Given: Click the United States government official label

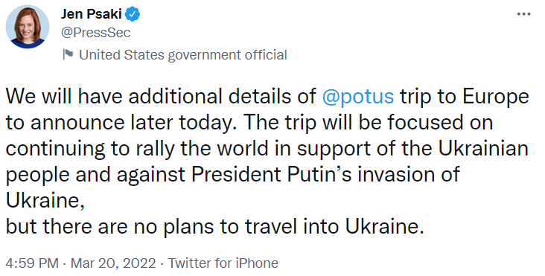Looking at the screenshot, I should [183, 55].
